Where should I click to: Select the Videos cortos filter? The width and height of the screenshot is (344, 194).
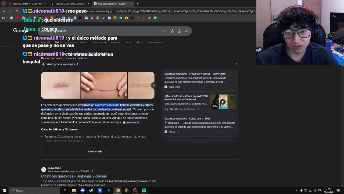pos(99,43)
